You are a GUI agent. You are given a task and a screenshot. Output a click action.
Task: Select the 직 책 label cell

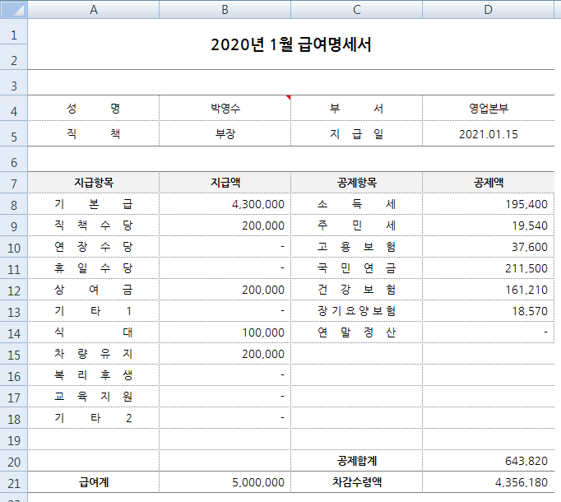point(94,133)
